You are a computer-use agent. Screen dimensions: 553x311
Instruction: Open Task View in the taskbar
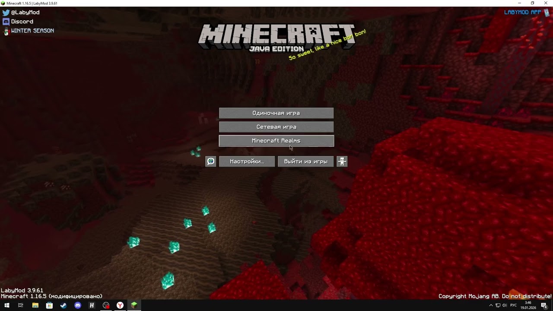[x=20, y=305]
